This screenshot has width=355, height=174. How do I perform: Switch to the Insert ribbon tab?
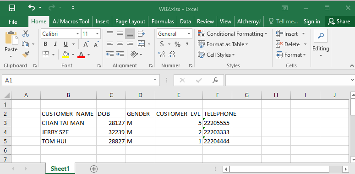tap(102, 22)
